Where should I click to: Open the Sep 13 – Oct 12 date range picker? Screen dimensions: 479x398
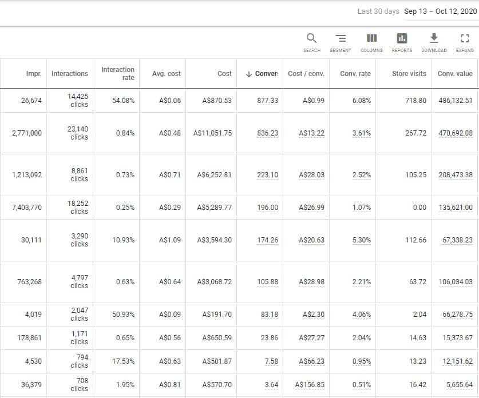(436, 11)
